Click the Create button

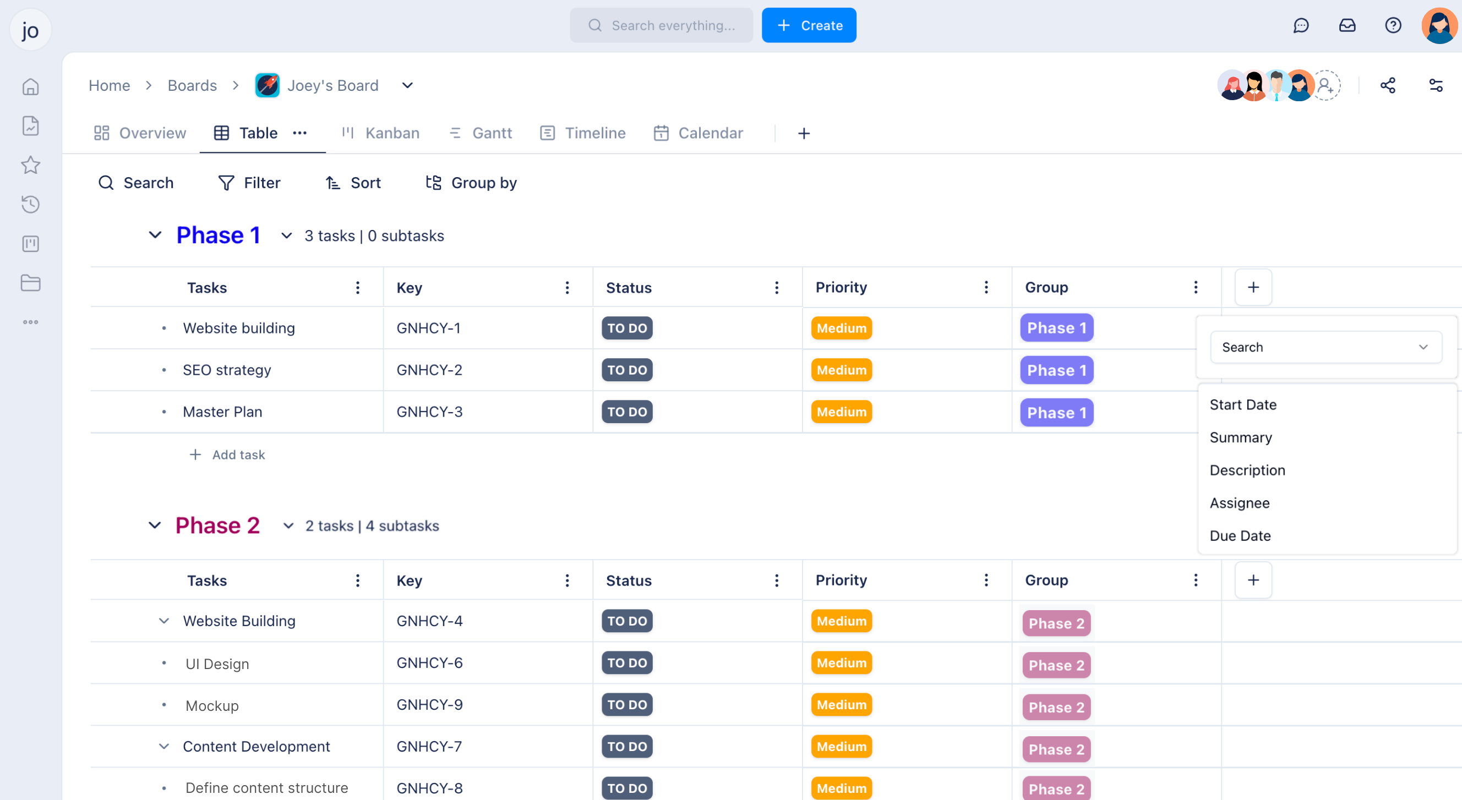pos(809,25)
